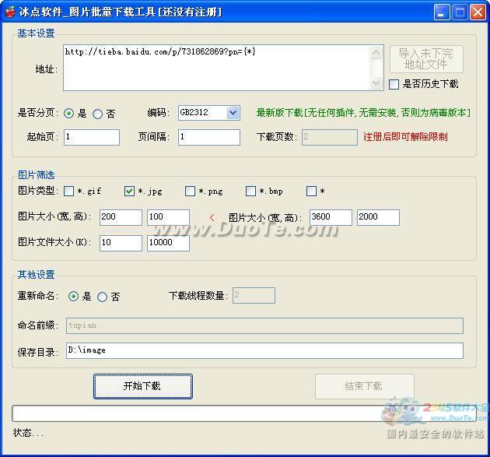
Task: Click the red 注册后即可解除限制 link
Action: click(405, 137)
